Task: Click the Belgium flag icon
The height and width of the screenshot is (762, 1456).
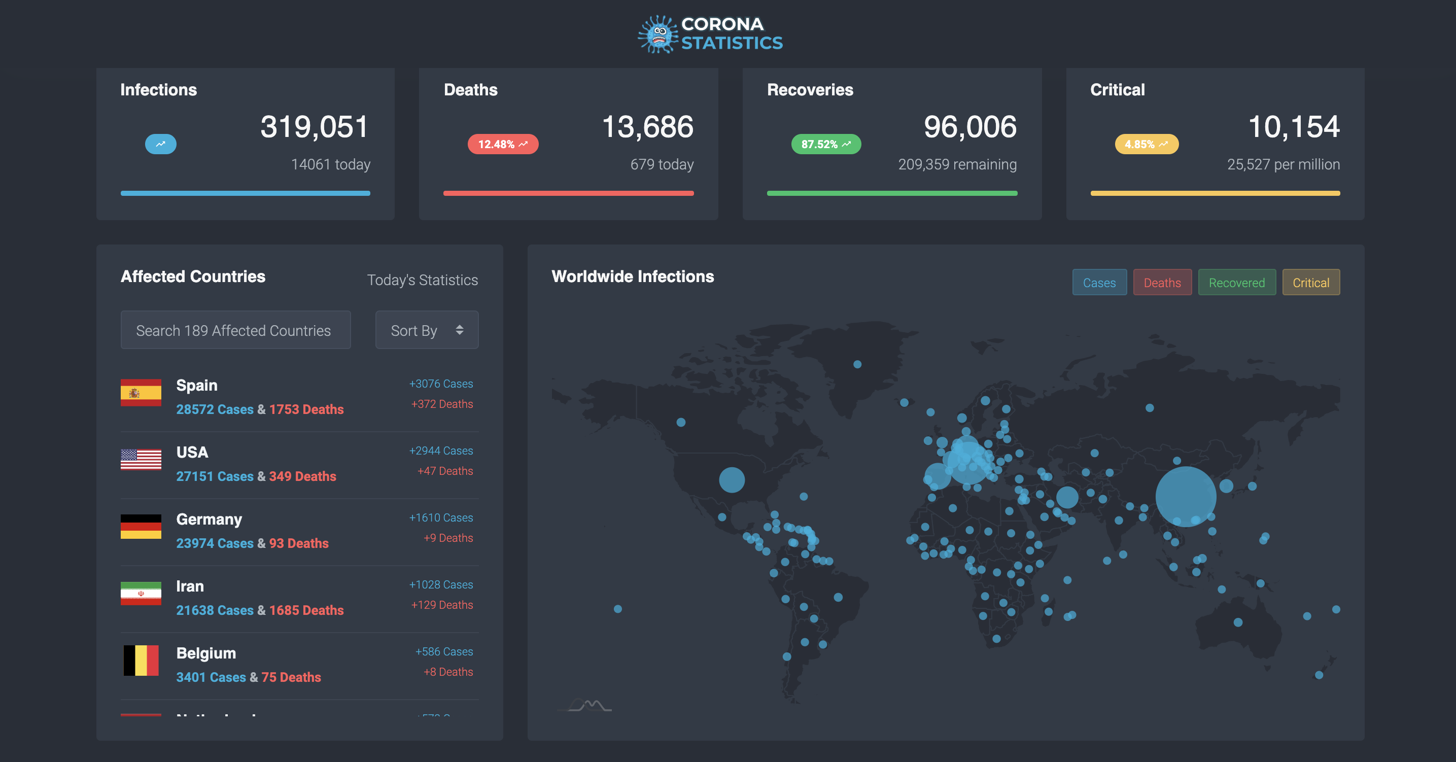Action: (x=141, y=660)
